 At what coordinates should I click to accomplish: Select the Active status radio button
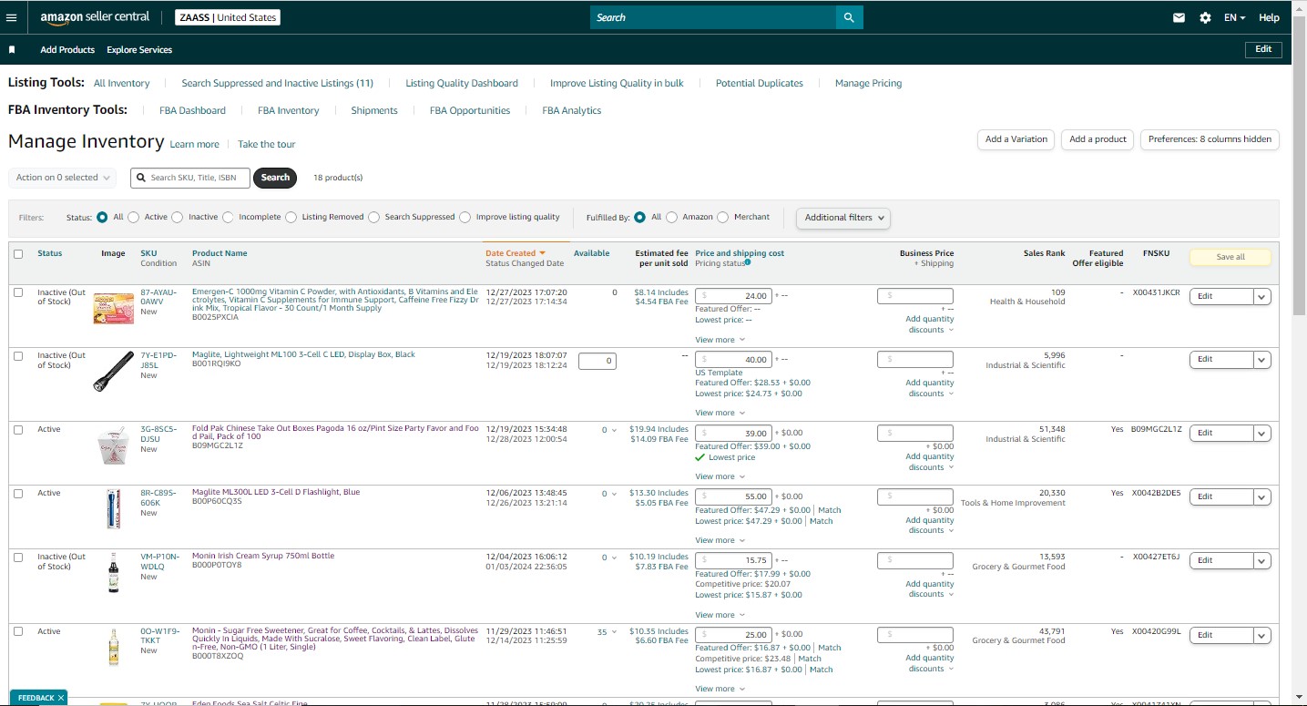coord(134,218)
